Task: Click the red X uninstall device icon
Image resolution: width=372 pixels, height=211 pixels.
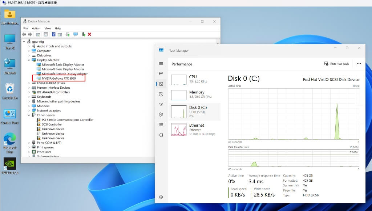Action: tap(89, 34)
